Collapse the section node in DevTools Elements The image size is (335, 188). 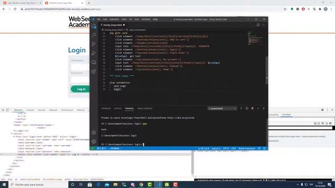[x=12, y=134]
